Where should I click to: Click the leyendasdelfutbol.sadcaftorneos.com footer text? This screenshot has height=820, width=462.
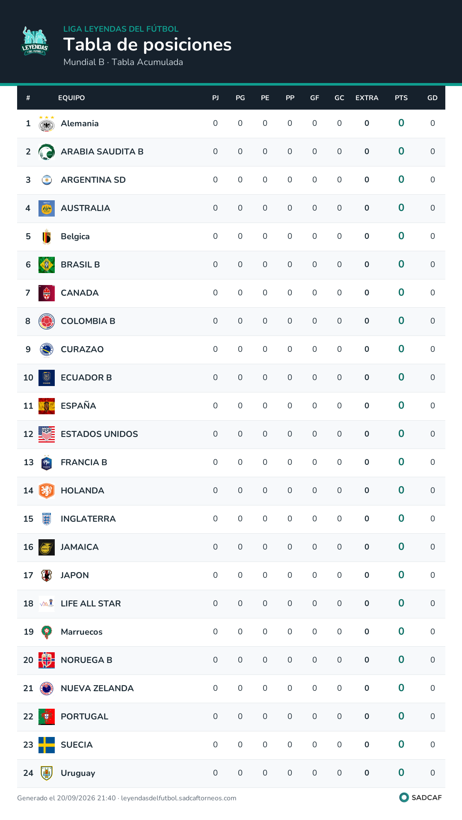point(179,798)
